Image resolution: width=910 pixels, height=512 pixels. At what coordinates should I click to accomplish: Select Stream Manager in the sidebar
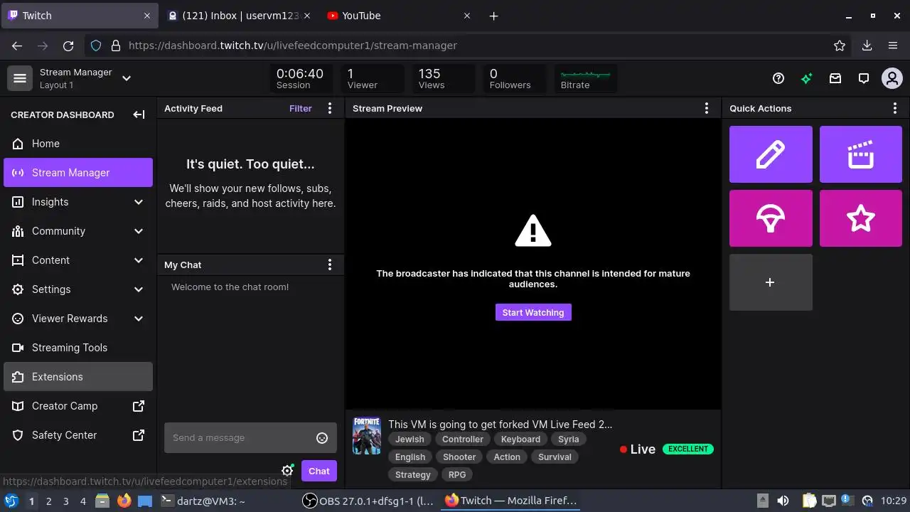tap(78, 173)
